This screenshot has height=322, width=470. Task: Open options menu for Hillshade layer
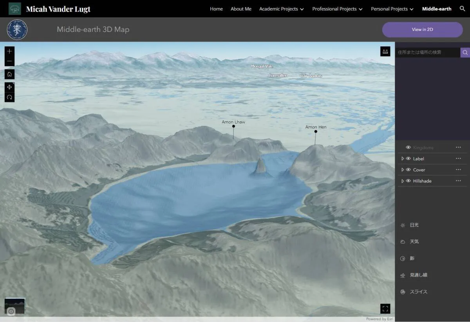click(x=458, y=181)
